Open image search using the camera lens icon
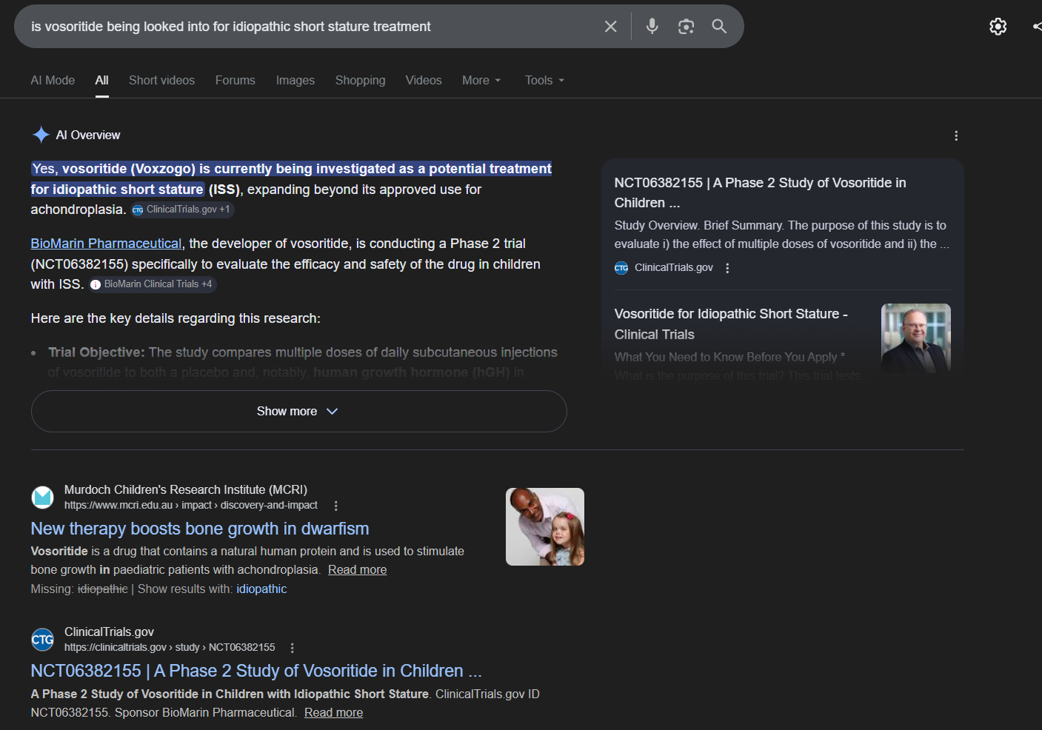The height and width of the screenshot is (730, 1042). pyautogui.click(x=686, y=27)
